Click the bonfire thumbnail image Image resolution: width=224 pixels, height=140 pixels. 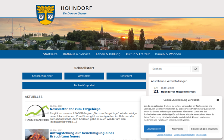[37, 134]
